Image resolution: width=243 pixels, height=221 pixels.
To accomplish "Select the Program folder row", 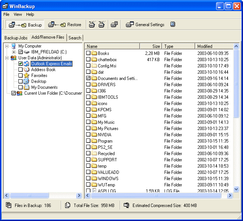I will point(159,141).
